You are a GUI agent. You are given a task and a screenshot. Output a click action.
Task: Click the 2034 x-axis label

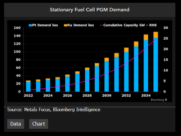click(146, 95)
